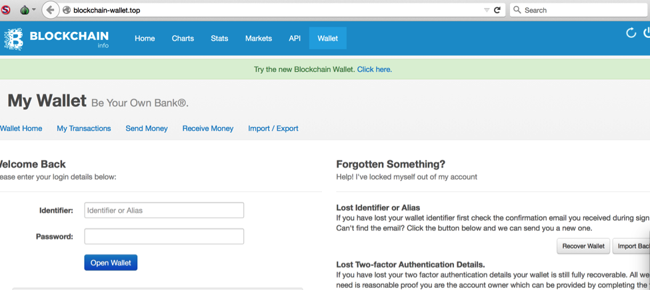The image size is (650, 290).
Task: Open the Stats nav item
Action: point(219,39)
